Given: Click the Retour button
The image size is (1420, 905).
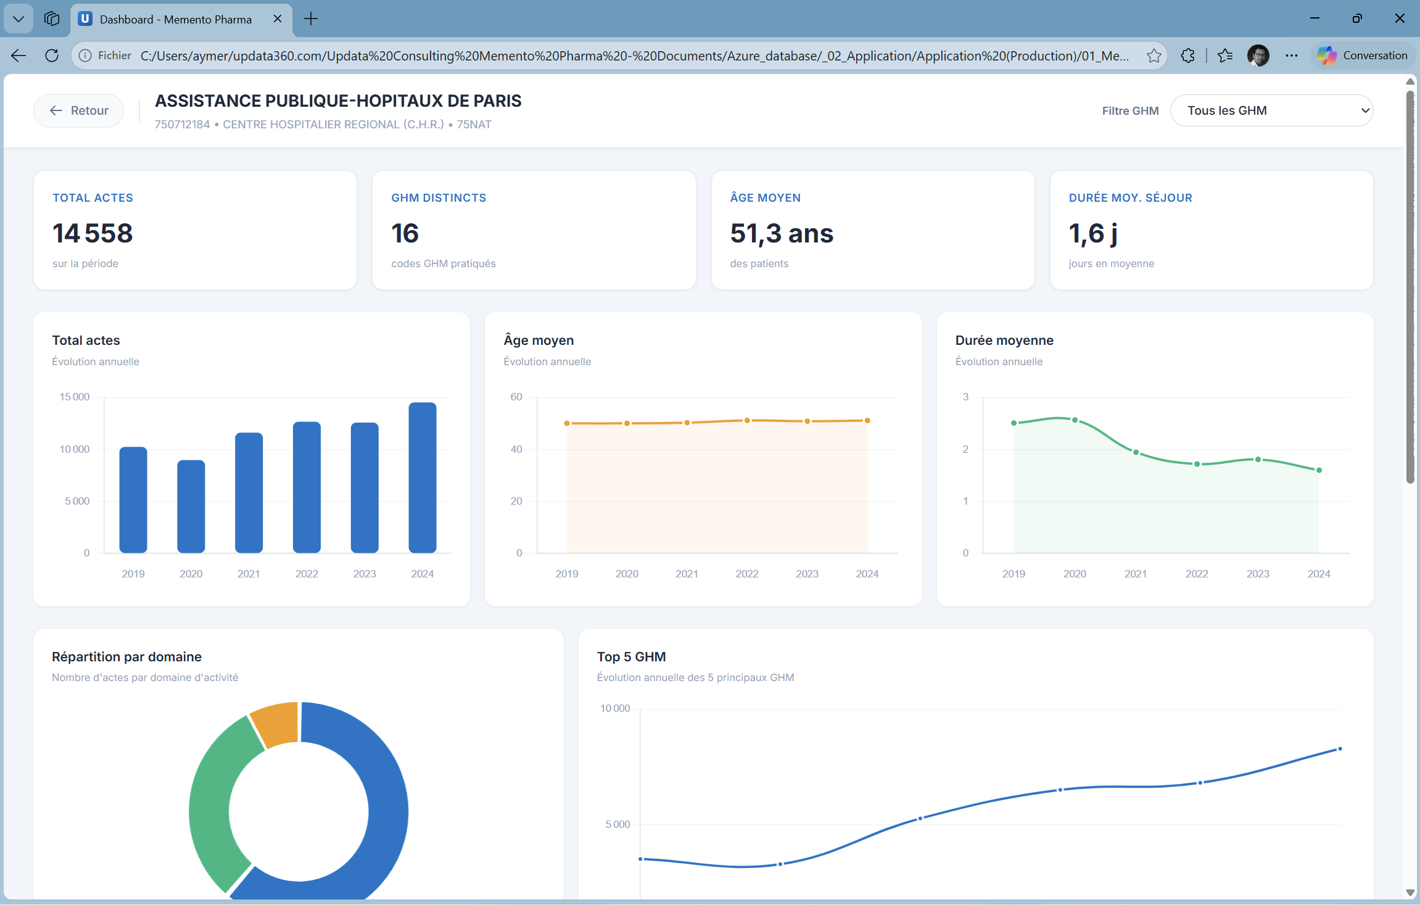Looking at the screenshot, I should (x=79, y=110).
